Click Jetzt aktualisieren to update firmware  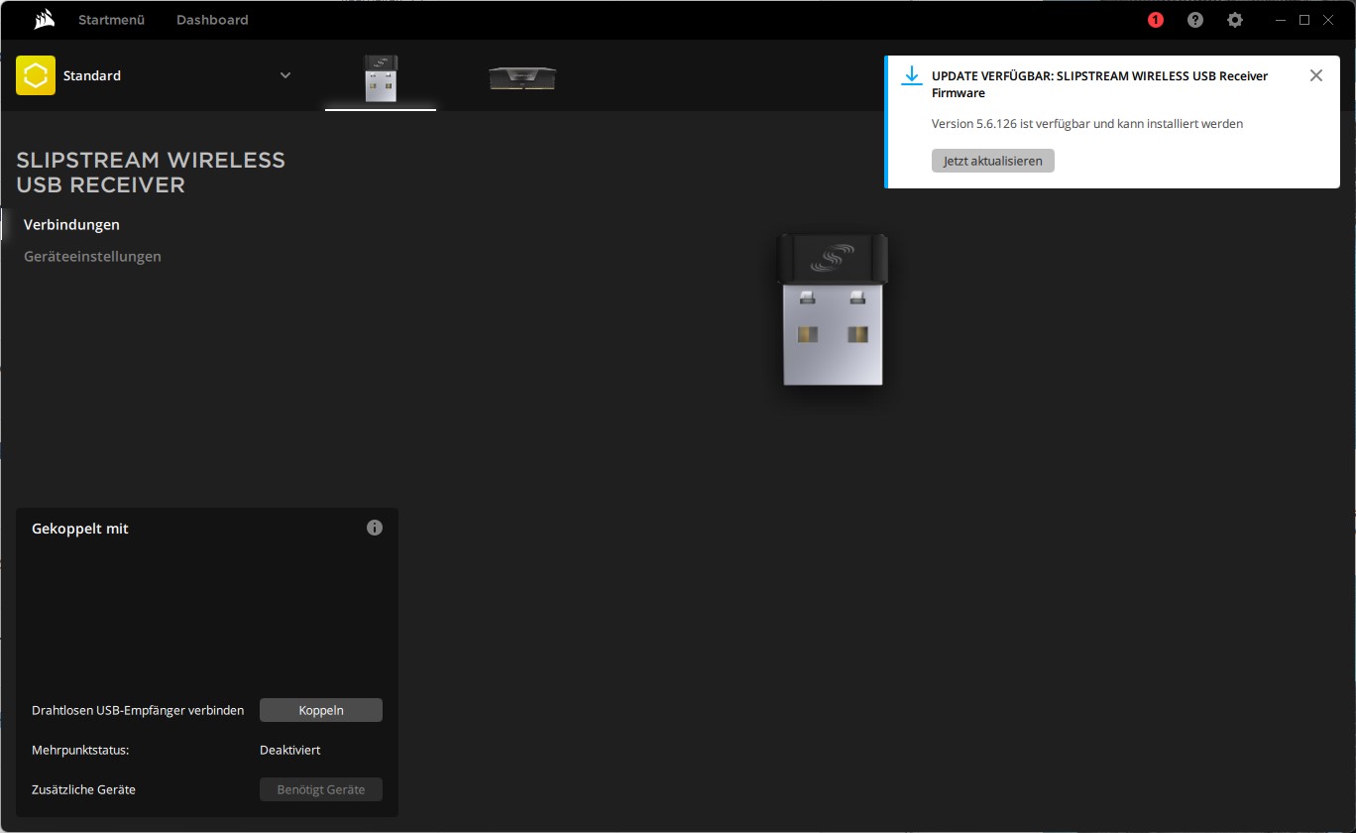click(x=992, y=160)
